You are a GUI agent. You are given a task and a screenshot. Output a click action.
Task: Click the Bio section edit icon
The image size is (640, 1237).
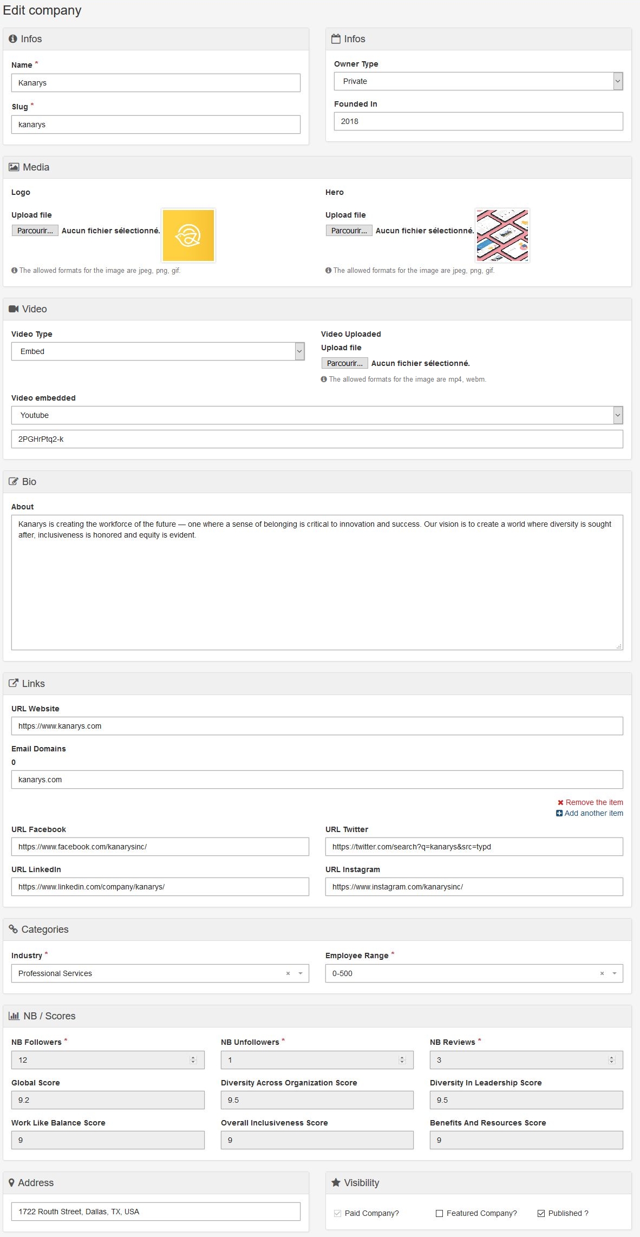[14, 482]
